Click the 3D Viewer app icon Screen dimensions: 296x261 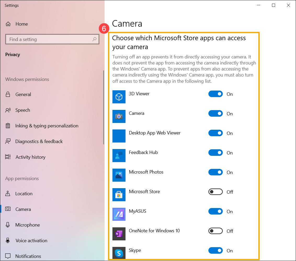click(119, 97)
